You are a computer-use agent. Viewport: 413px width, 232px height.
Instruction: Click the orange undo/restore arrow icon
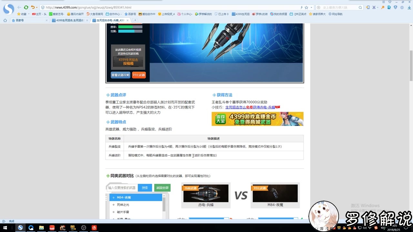click(x=33, y=7)
